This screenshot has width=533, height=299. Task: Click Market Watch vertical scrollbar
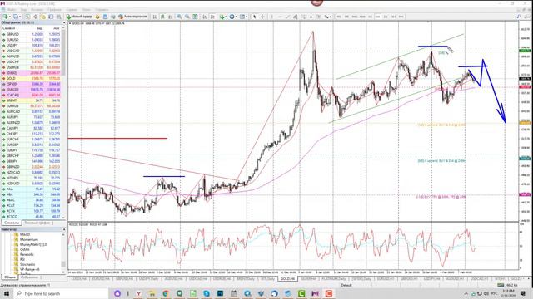coord(63,122)
